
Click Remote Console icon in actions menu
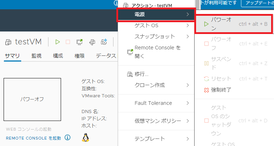pos(130,52)
